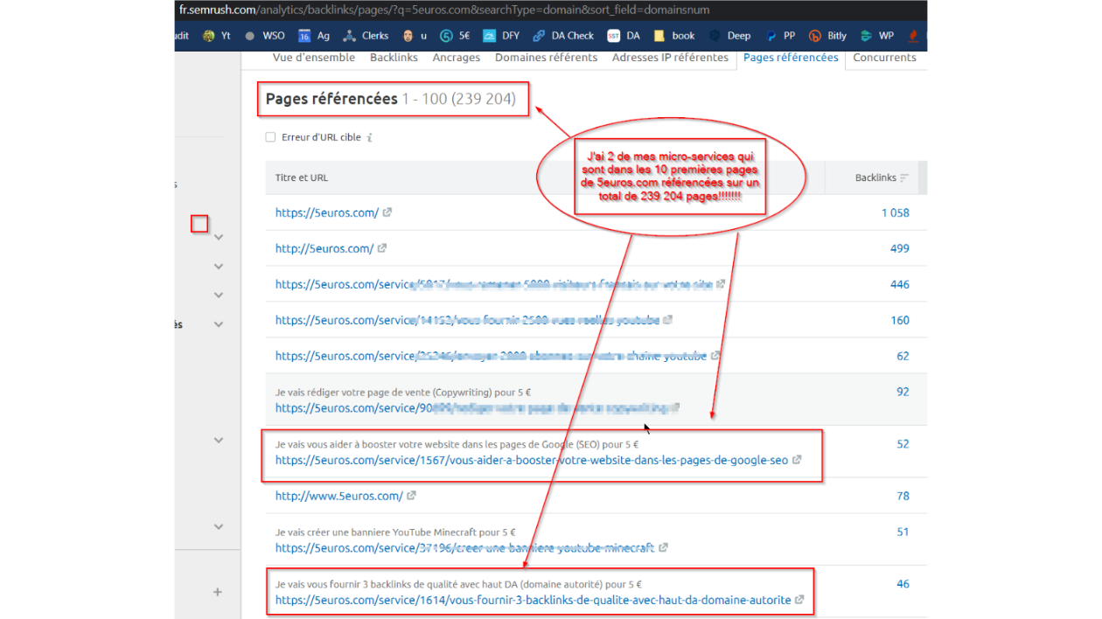
Task: Open the service URL in the 446-backlinks row
Action: pos(494,284)
